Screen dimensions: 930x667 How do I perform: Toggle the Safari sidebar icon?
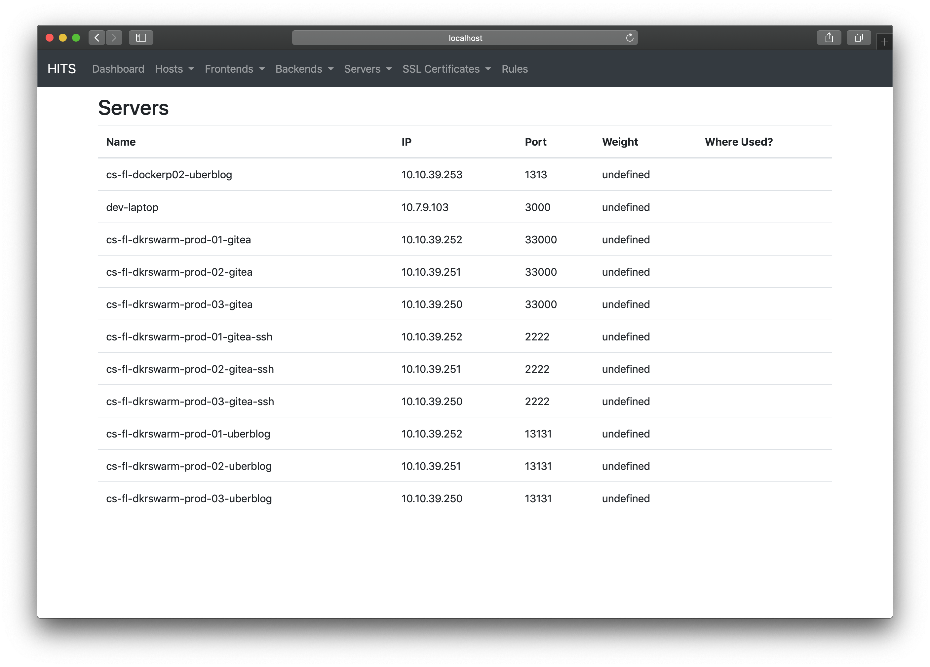[141, 38]
